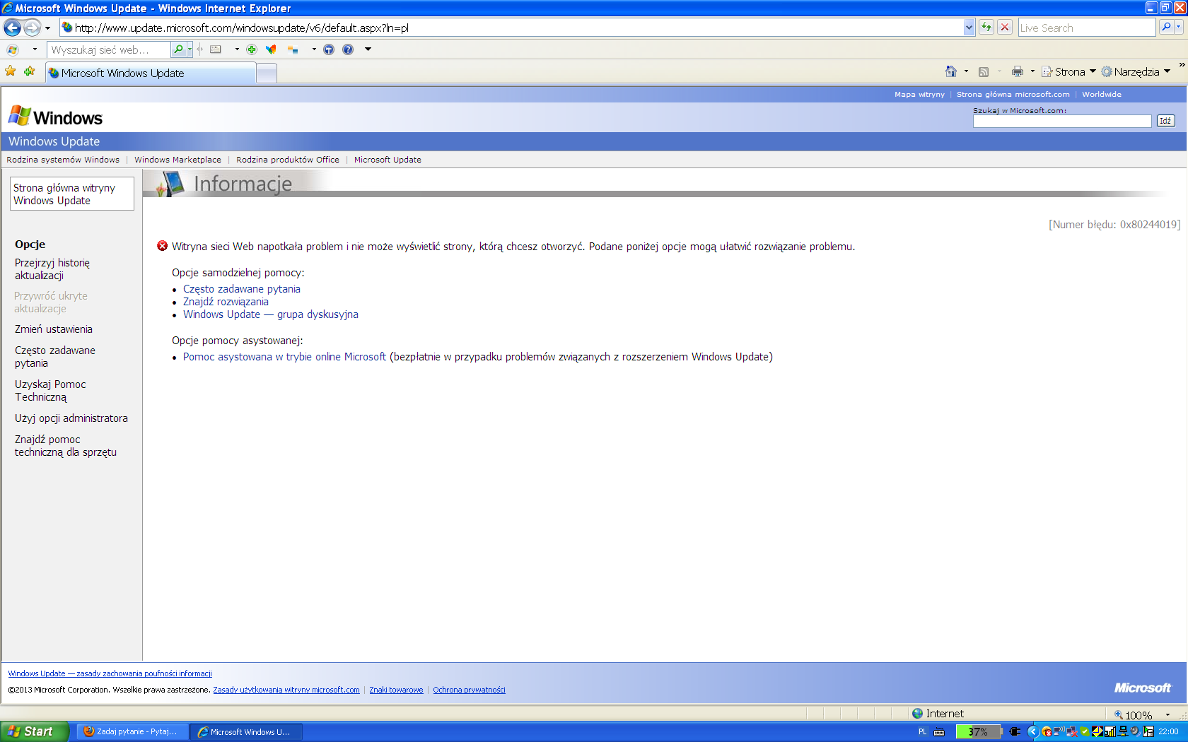Click the green Refresh arrows button
This screenshot has height=742, width=1188.
[x=986, y=28]
